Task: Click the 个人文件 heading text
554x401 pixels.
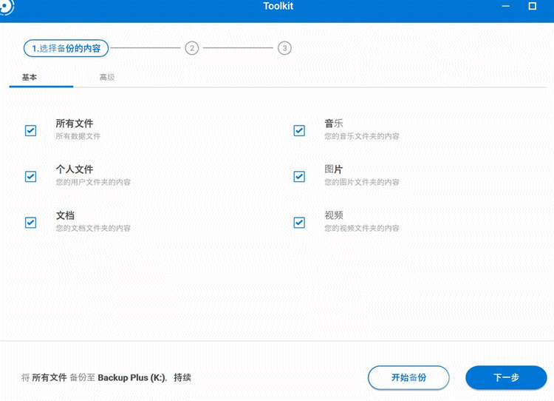Action: point(75,169)
